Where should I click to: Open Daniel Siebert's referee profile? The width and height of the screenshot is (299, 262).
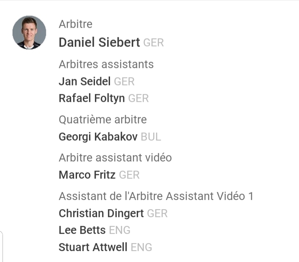coord(99,43)
